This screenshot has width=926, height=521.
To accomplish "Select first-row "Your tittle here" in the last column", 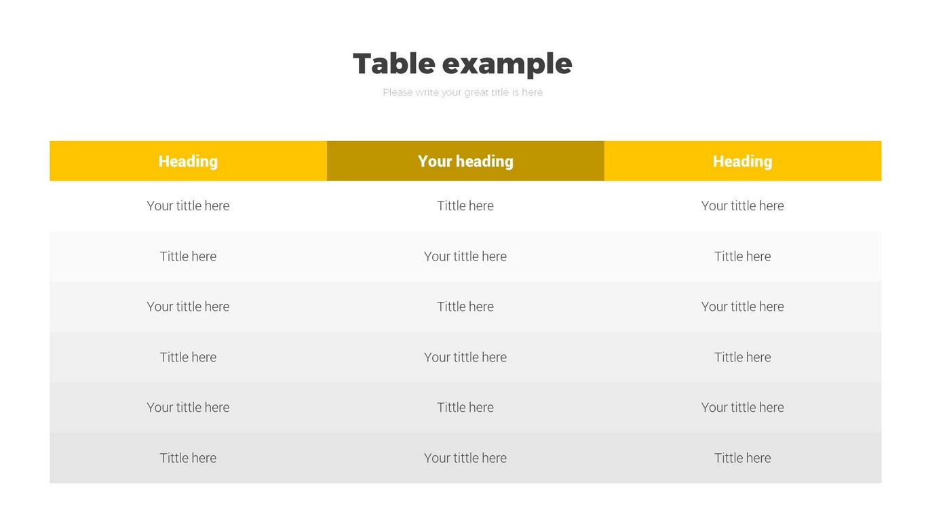I will point(742,206).
